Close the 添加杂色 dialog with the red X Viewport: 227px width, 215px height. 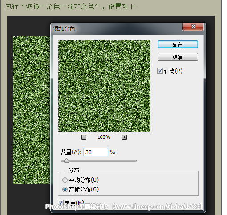pos(193,27)
